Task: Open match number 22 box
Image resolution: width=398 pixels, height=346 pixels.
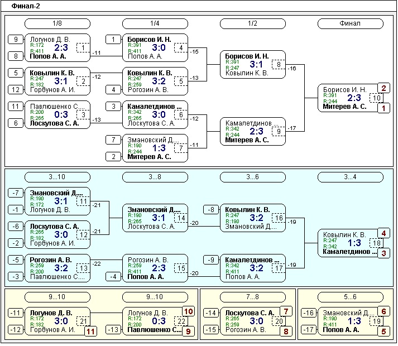Action: [180, 321]
